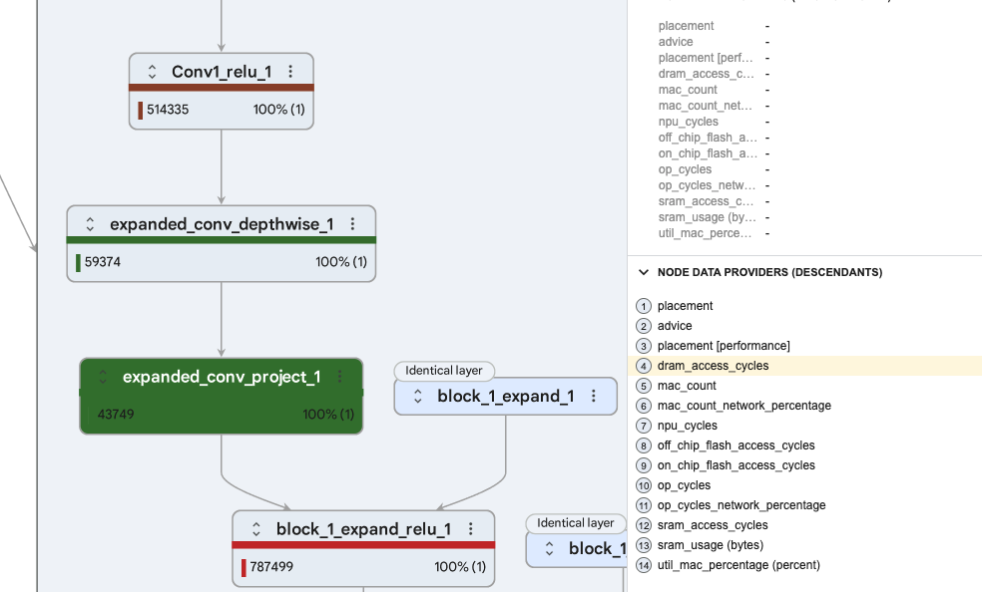This screenshot has width=982, height=592.
Task: Click the red color bar of block_1_expand_relu_1
Action: click(x=364, y=545)
